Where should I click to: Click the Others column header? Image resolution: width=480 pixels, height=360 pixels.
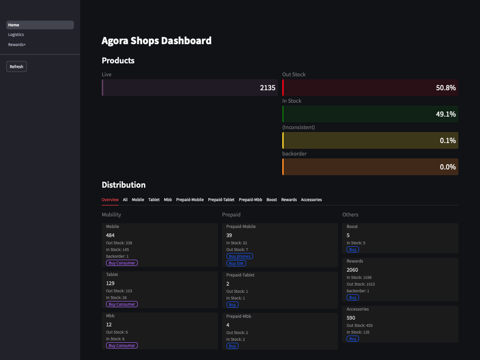[x=350, y=215]
